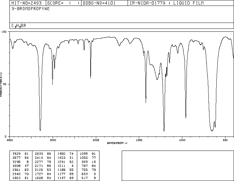Select peak table row 2125 53

(x=43, y=170)
